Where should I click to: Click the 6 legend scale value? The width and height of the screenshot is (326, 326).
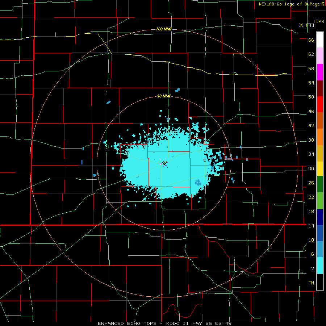pos(313,254)
